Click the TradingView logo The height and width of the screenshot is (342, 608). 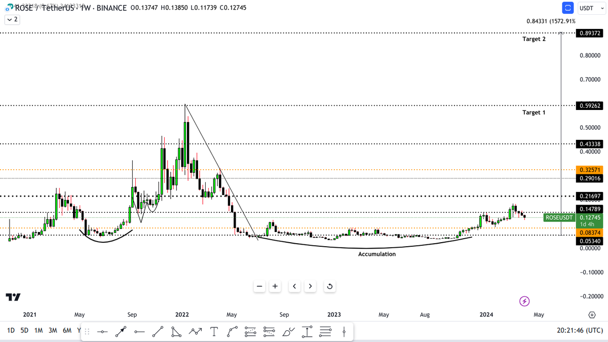click(x=13, y=296)
